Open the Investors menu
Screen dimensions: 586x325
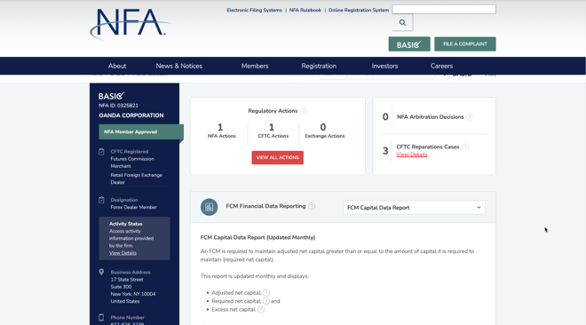pyautogui.click(x=384, y=66)
